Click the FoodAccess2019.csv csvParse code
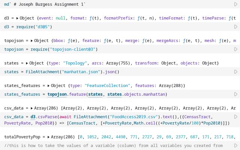Image resolution: width=240 pixels, height=150 pixels. coord(112,117)
